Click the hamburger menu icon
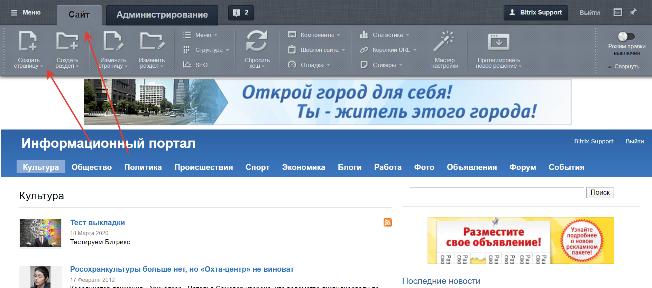 pos(14,13)
